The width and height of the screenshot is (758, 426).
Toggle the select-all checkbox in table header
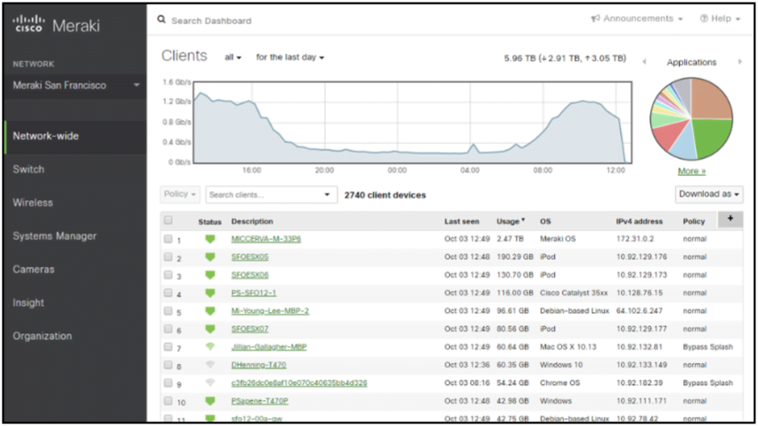click(167, 221)
